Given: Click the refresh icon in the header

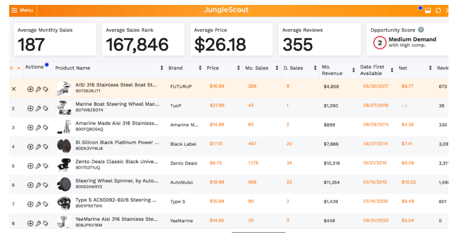Looking at the screenshot, I should pyautogui.click(x=438, y=11).
